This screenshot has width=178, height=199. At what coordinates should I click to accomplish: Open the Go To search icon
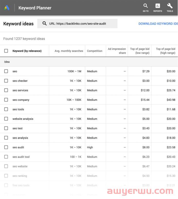(146, 6)
